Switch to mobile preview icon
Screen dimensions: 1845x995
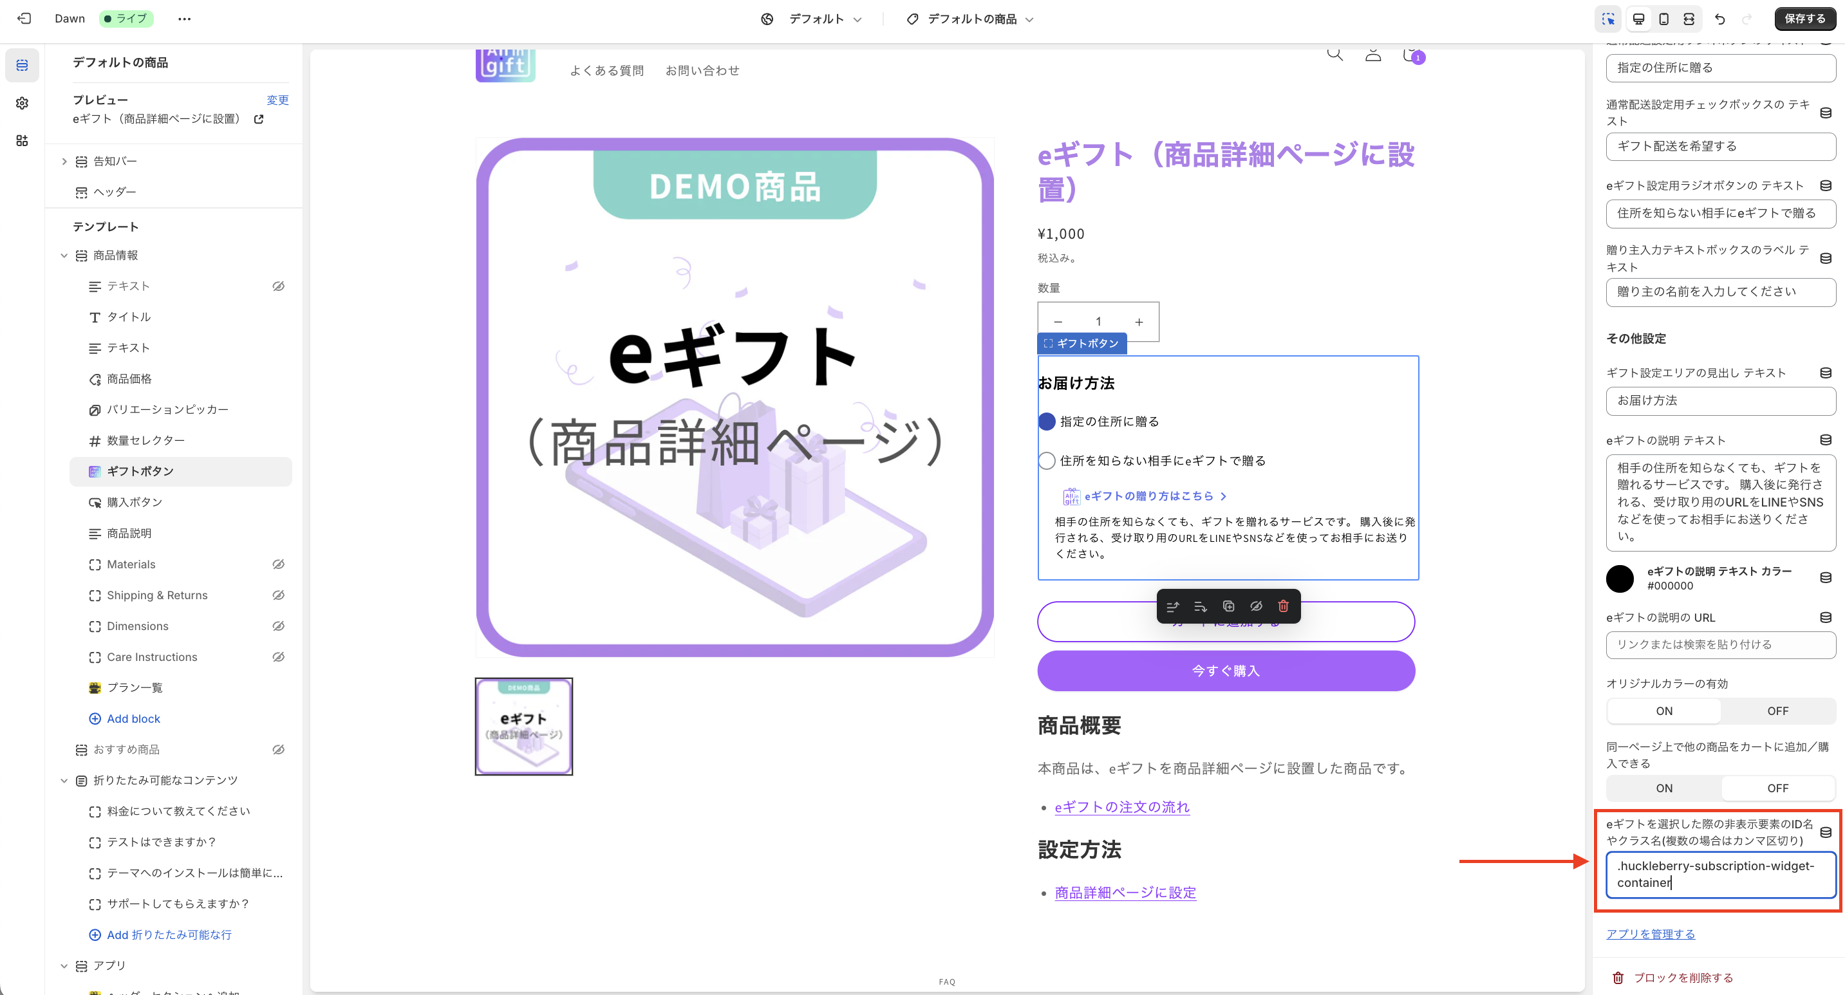[1664, 19]
